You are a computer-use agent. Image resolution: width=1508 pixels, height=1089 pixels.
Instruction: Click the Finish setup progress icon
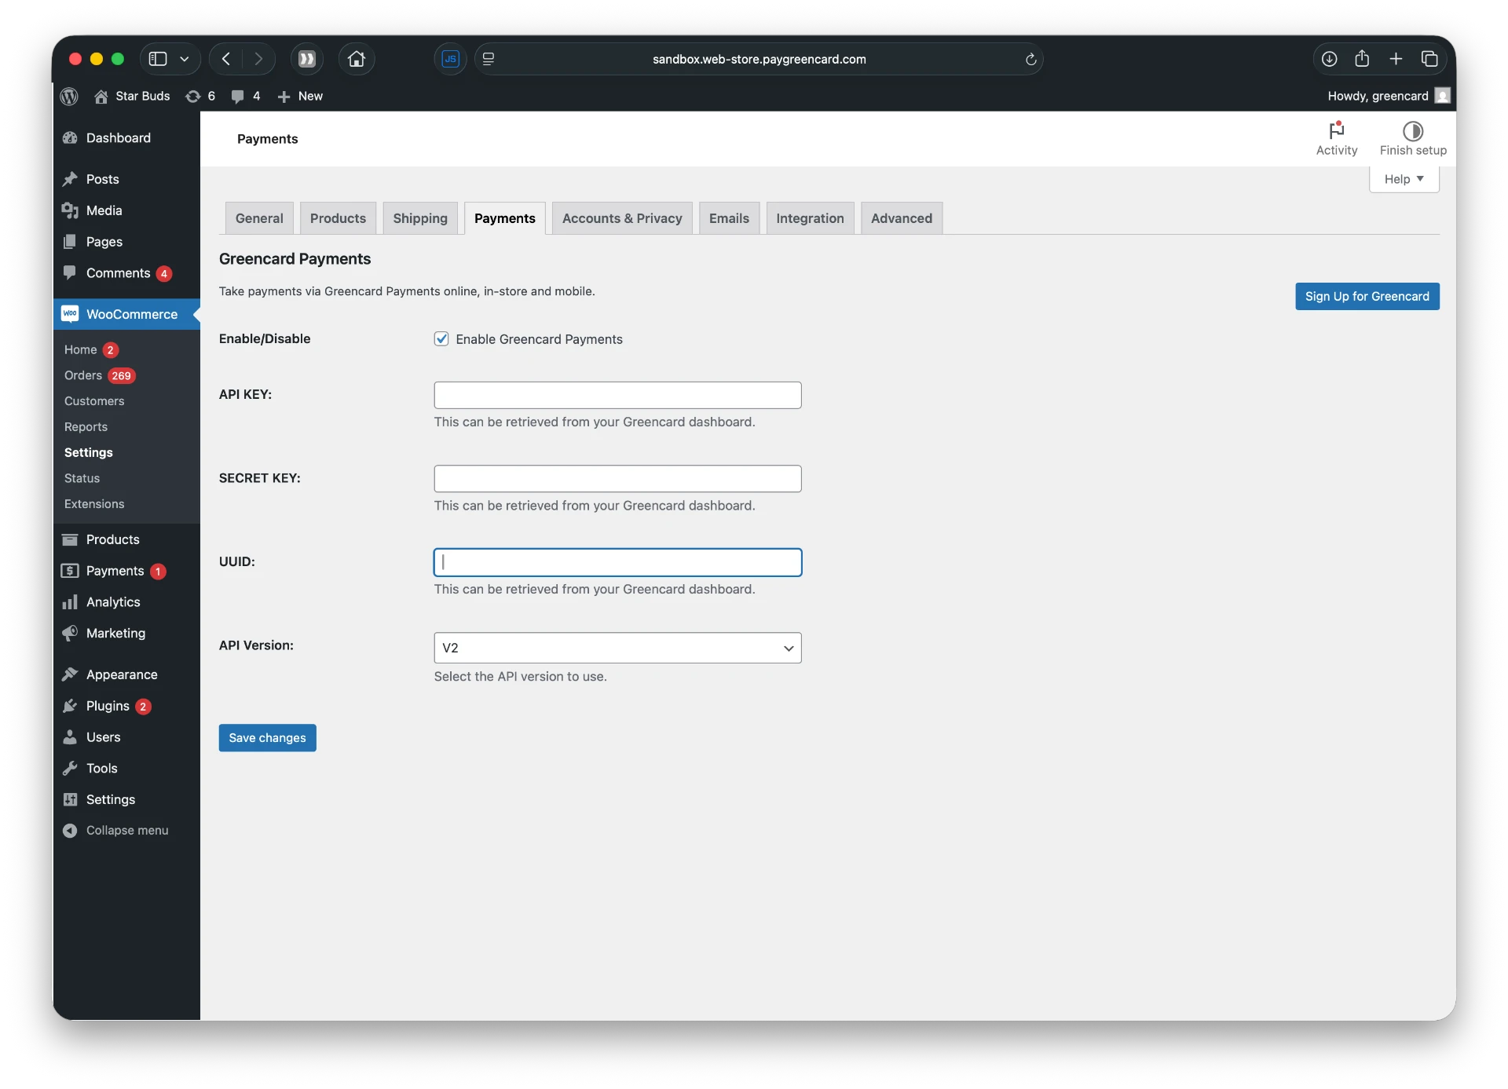1412,130
